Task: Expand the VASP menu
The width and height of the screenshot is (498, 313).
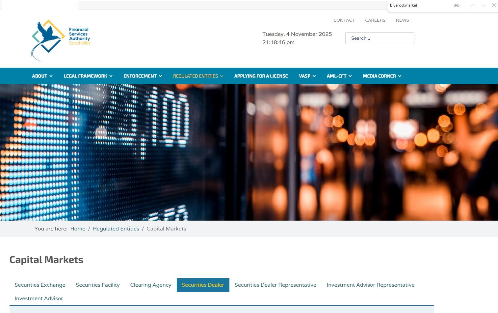Action: click(x=307, y=76)
